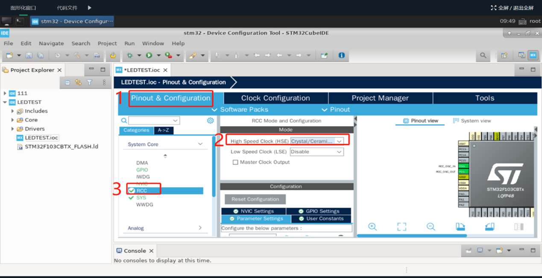The image size is (542, 278).
Task: Switch to the Project Manager tab
Action: (x=380, y=98)
